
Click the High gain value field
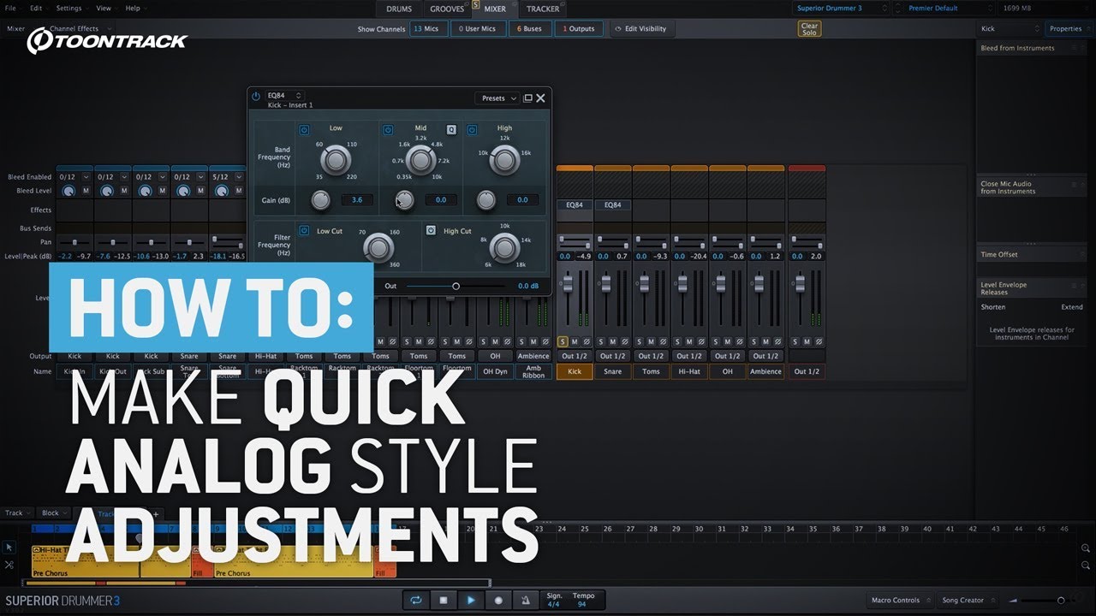[x=523, y=200]
